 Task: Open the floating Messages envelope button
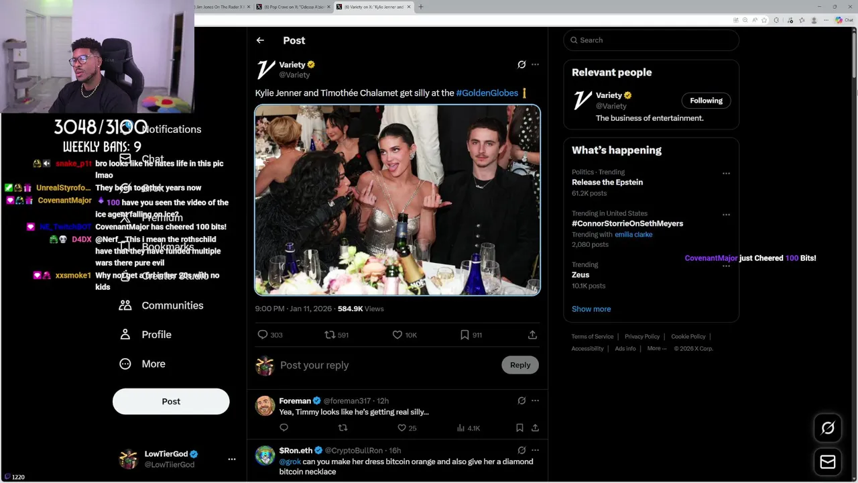coord(828,462)
